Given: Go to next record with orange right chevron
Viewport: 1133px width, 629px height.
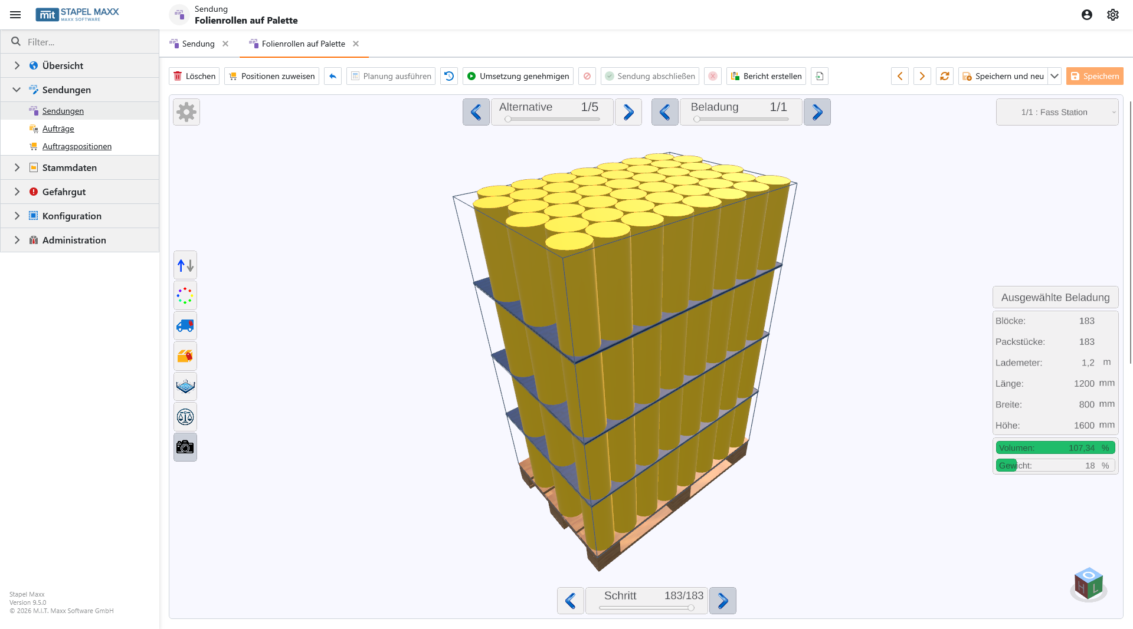Looking at the screenshot, I should [x=922, y=76].
